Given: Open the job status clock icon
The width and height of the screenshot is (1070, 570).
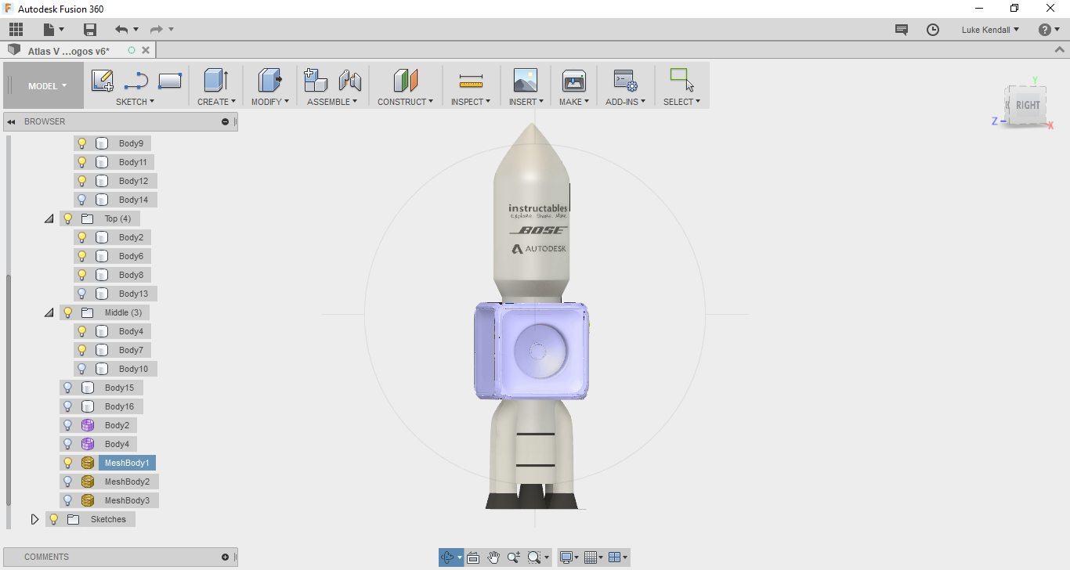Looking at the screenshot, I should coord(933,30).
